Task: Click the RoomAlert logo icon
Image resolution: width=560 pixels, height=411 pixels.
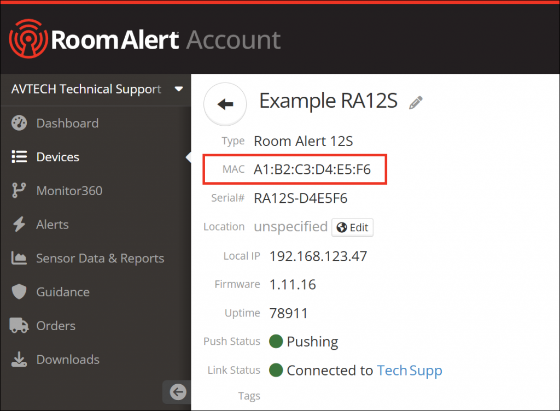Action: click(28, 39)
